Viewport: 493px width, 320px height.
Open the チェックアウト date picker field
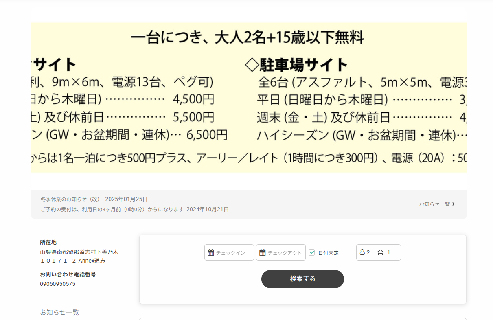[x=281, y=252]
